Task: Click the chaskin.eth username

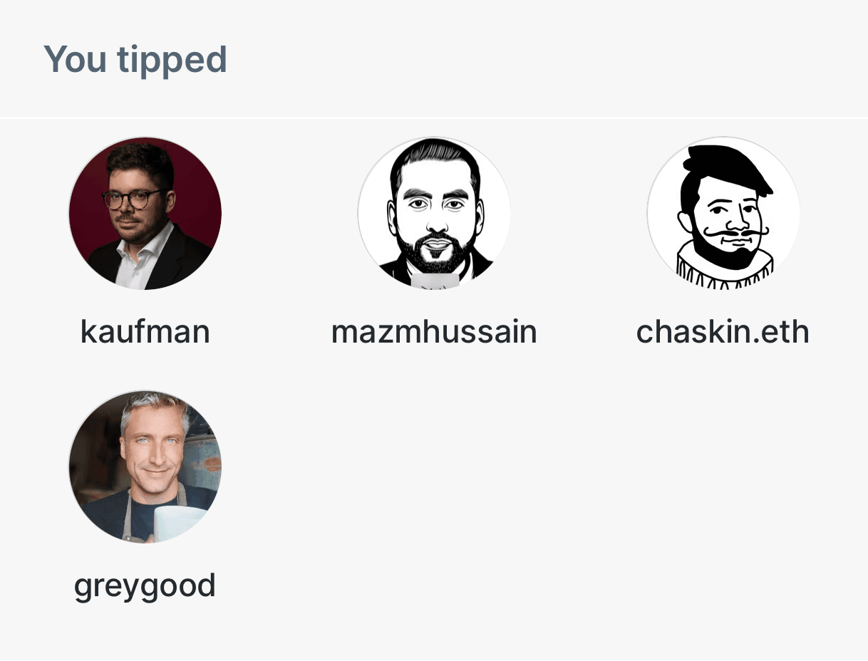Action: point(723,330)
